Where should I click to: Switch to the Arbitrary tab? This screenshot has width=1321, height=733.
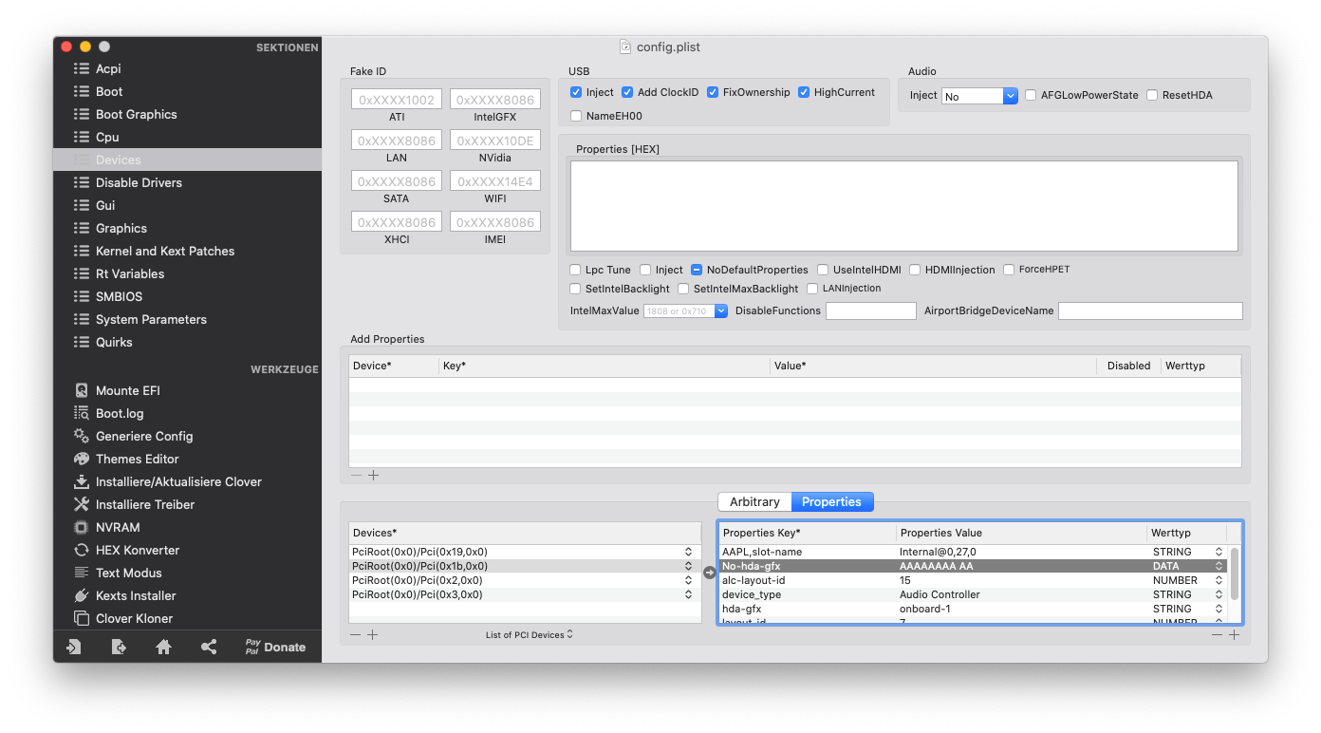click(x=754, y=501)
